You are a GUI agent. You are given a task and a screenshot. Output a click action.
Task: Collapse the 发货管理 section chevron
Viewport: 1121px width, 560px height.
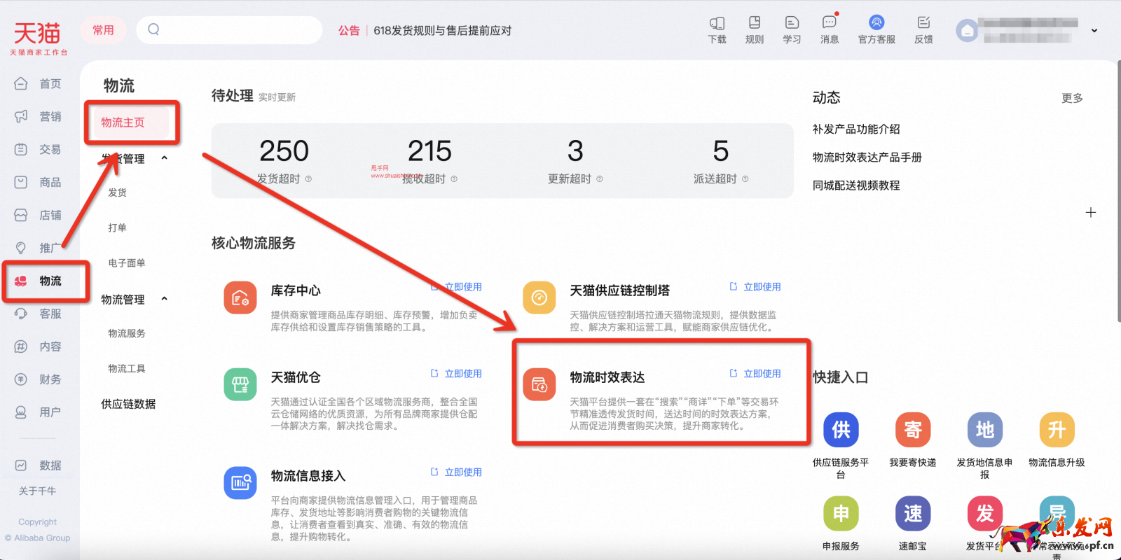165,158
